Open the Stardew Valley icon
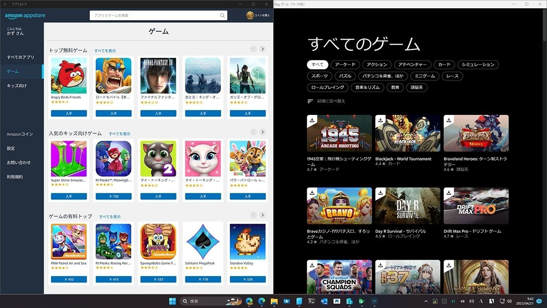547x308 pixels. pyautogui.click(x=248, y=242)
